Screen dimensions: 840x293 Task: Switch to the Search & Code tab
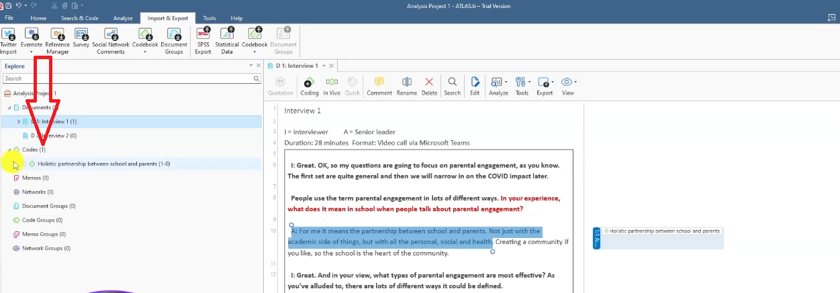point(79,18)
